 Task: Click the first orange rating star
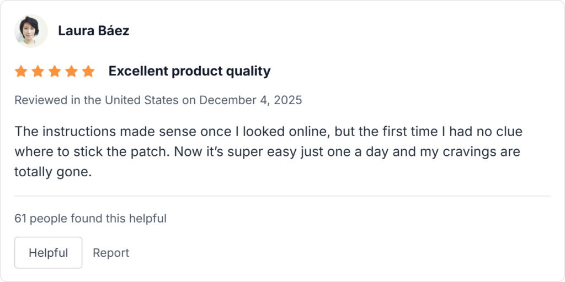tap(21, 72)
